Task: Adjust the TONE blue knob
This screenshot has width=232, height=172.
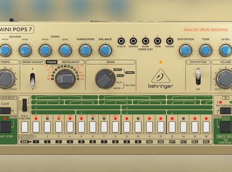Action: coord(206,51)
